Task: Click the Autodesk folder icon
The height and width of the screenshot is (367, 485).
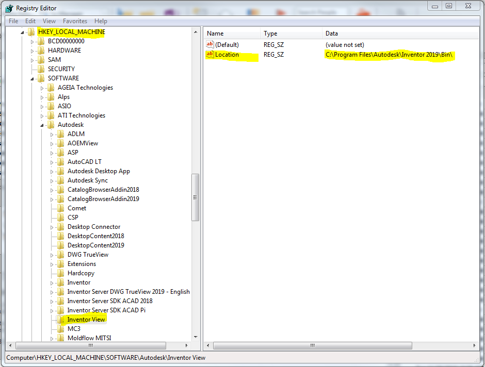Action: click(51, 125)
